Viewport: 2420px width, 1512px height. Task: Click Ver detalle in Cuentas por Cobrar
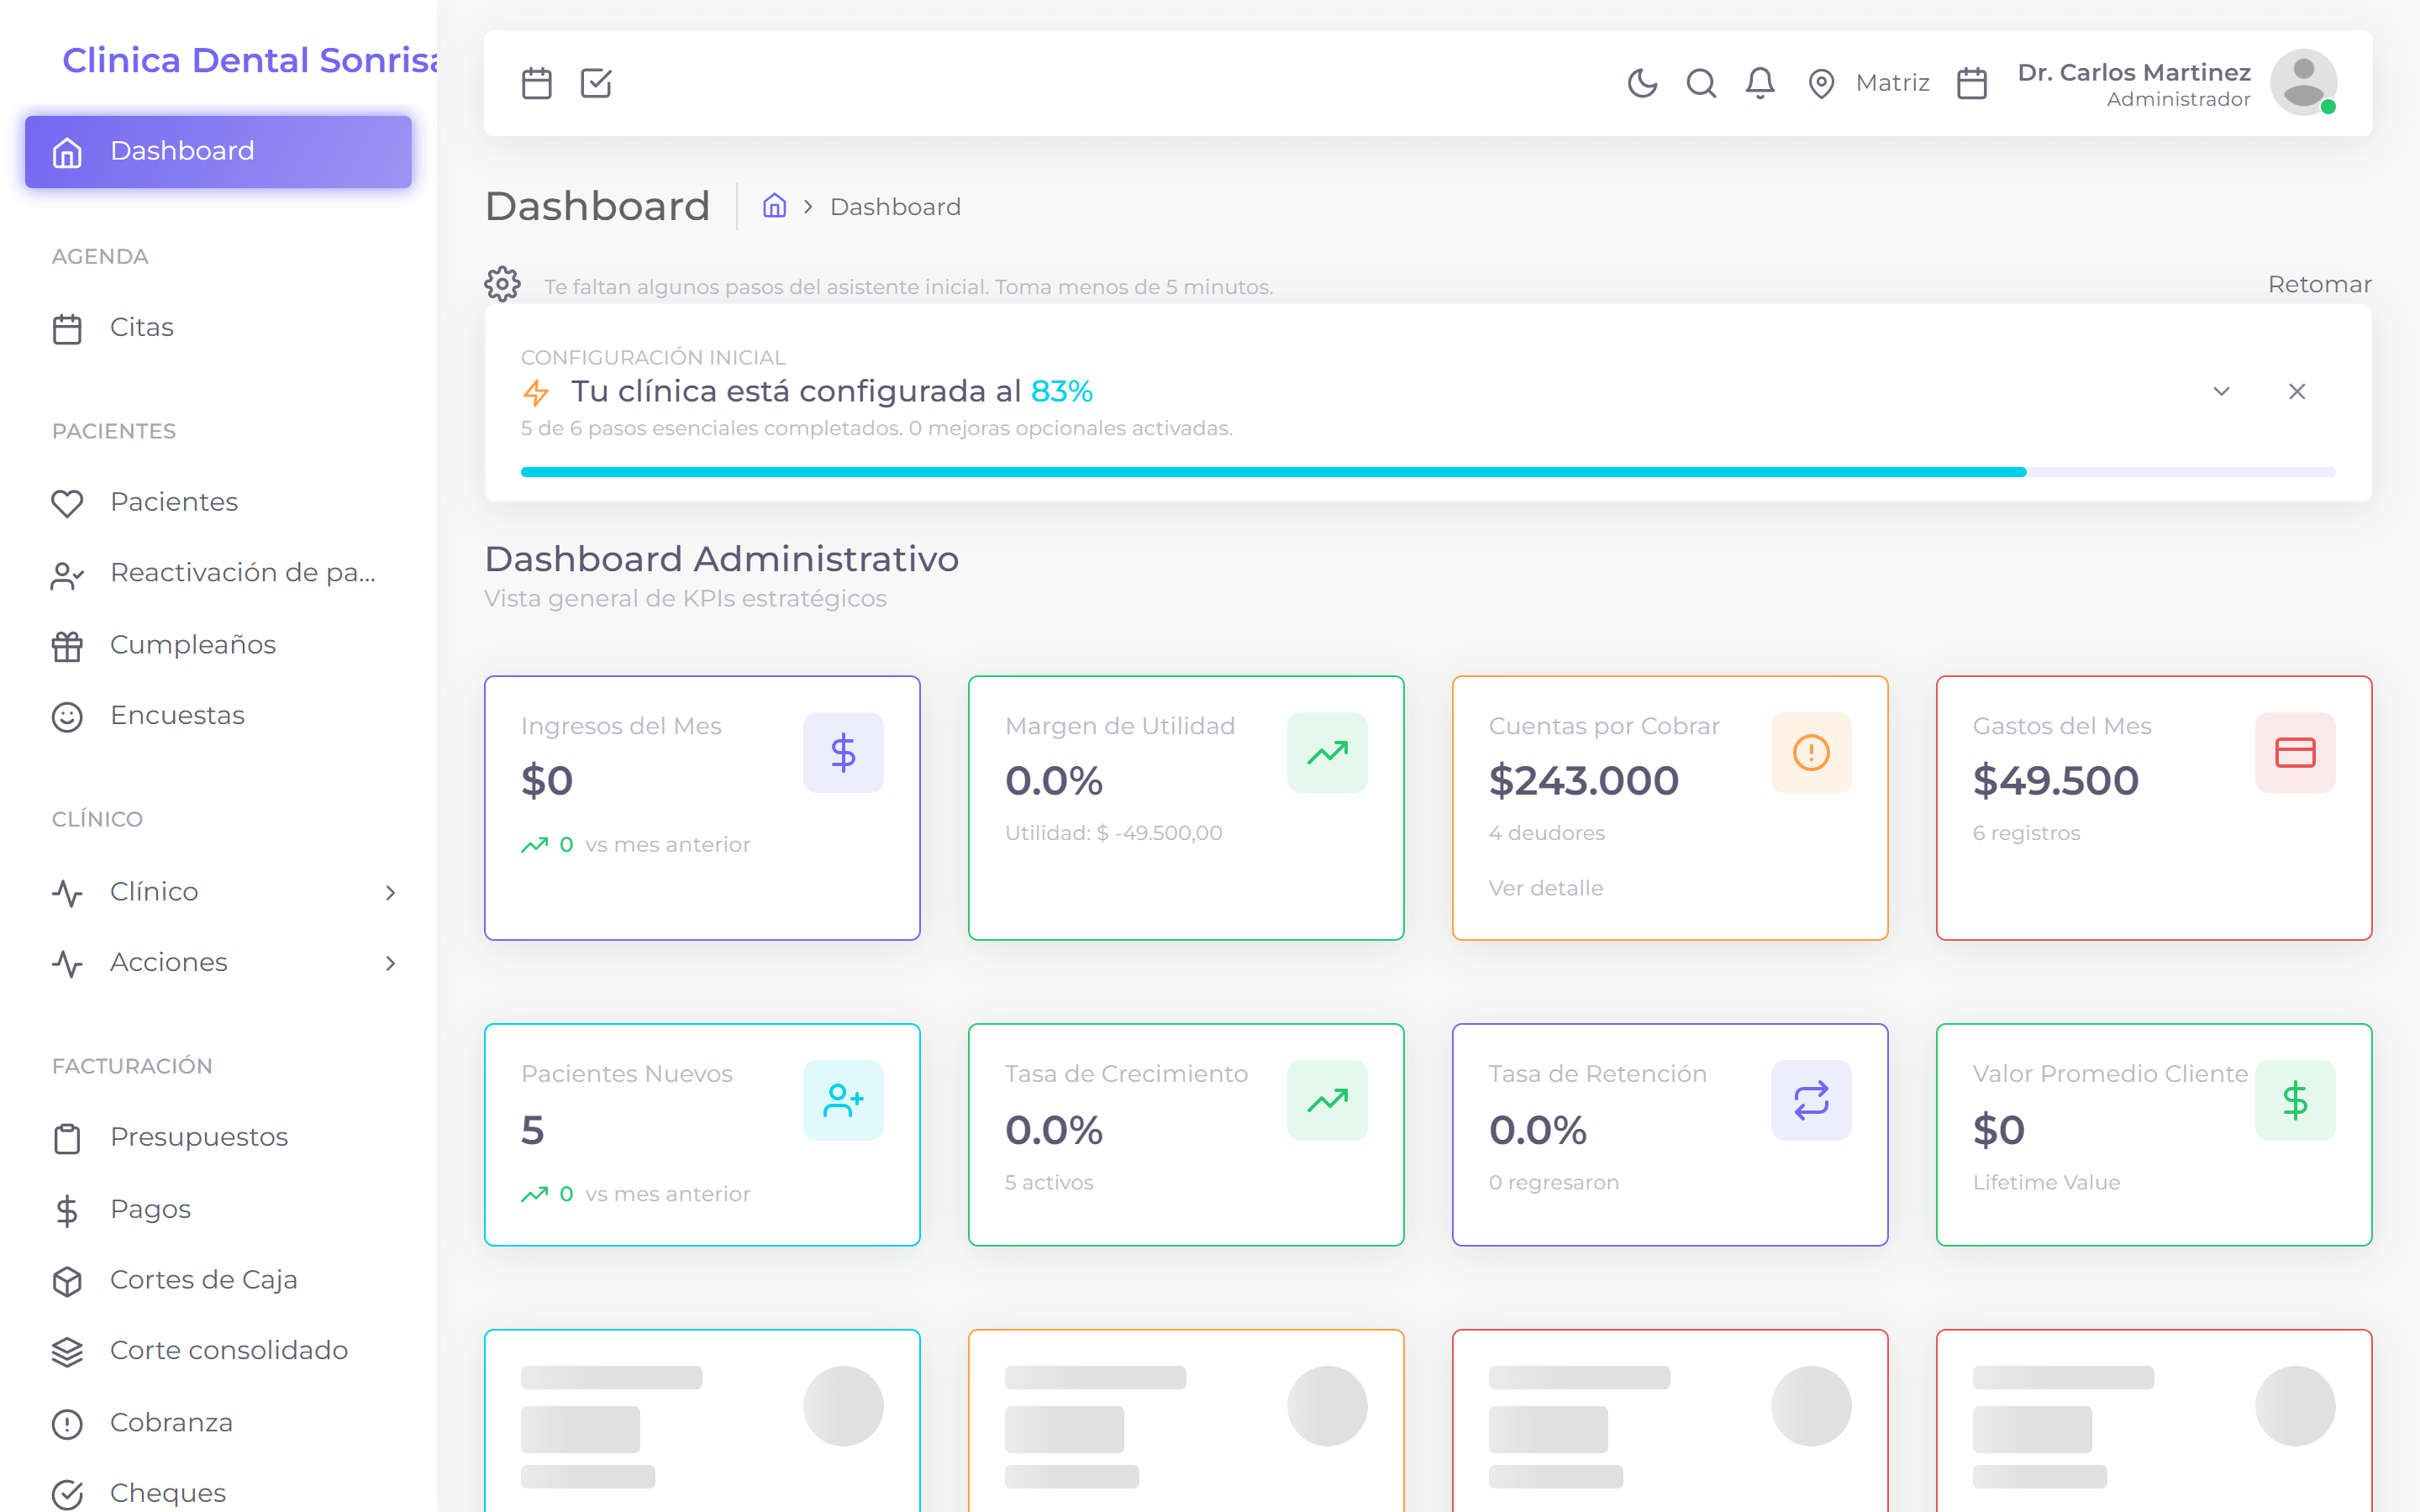1545,888
